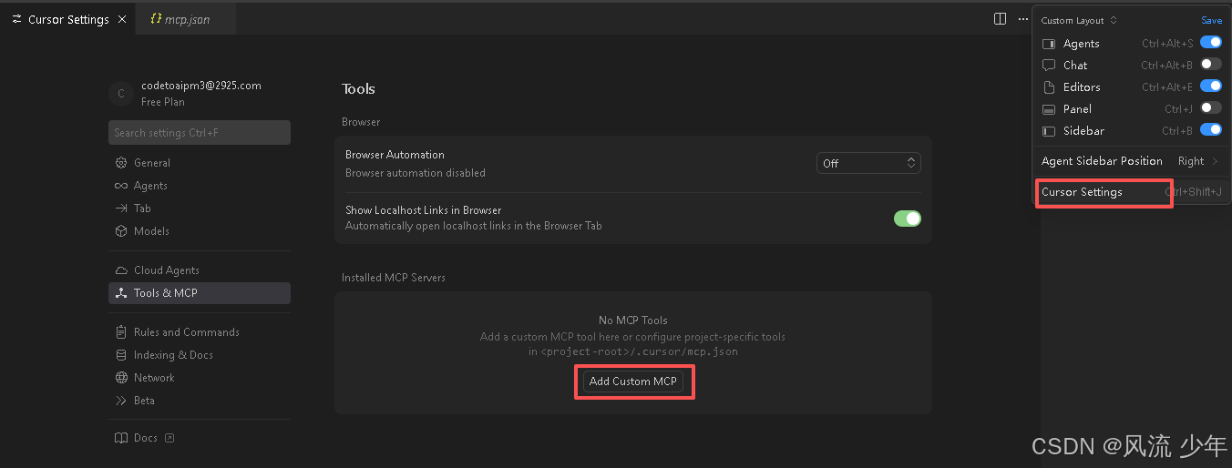This screenshot has width=1232, height=468.
Task: Click the split editor layout icon
Action: coord(1000,19)
